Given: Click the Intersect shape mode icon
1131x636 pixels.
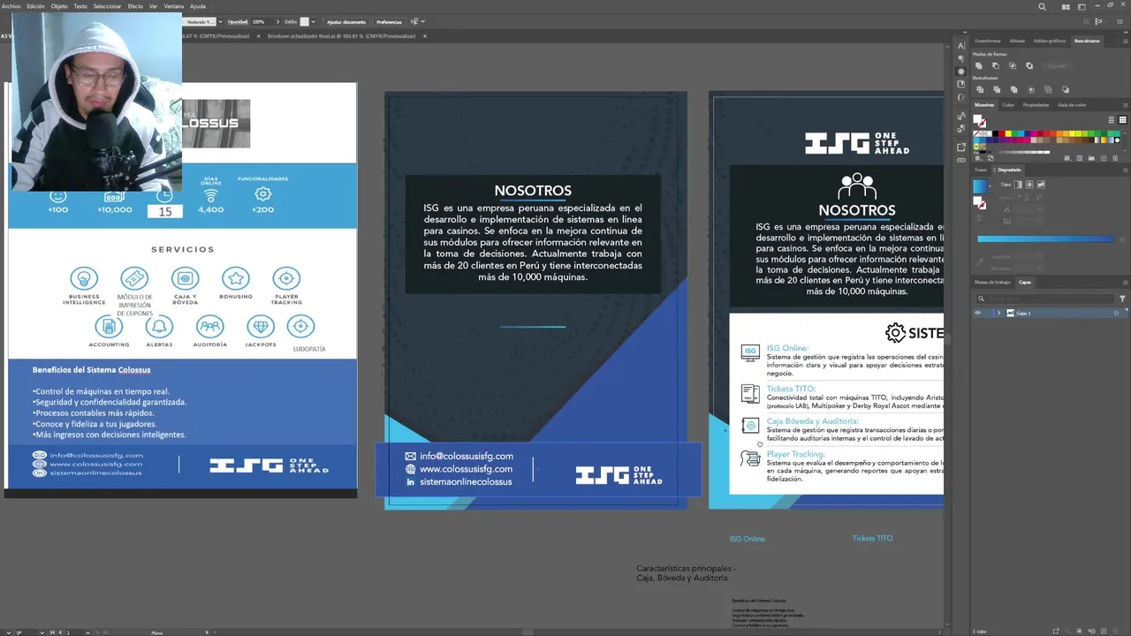Looking at the screenshot, I should click(1013, 65).
